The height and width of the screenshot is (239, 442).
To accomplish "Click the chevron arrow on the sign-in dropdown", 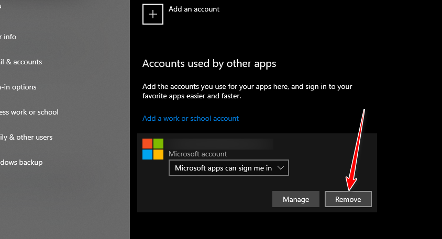I will pyautogui.click(x=281, y=168).
